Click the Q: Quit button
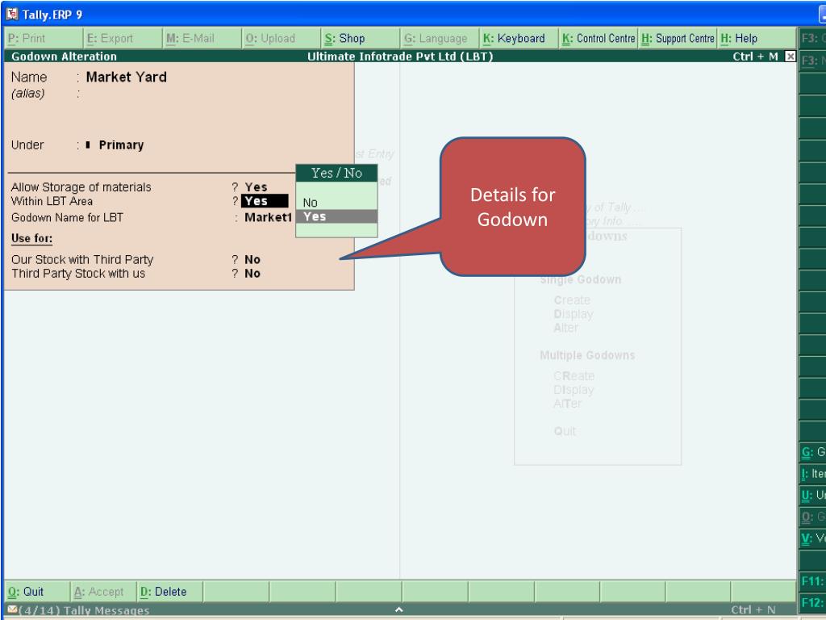 pyautogui.click(x=37, y=592)
